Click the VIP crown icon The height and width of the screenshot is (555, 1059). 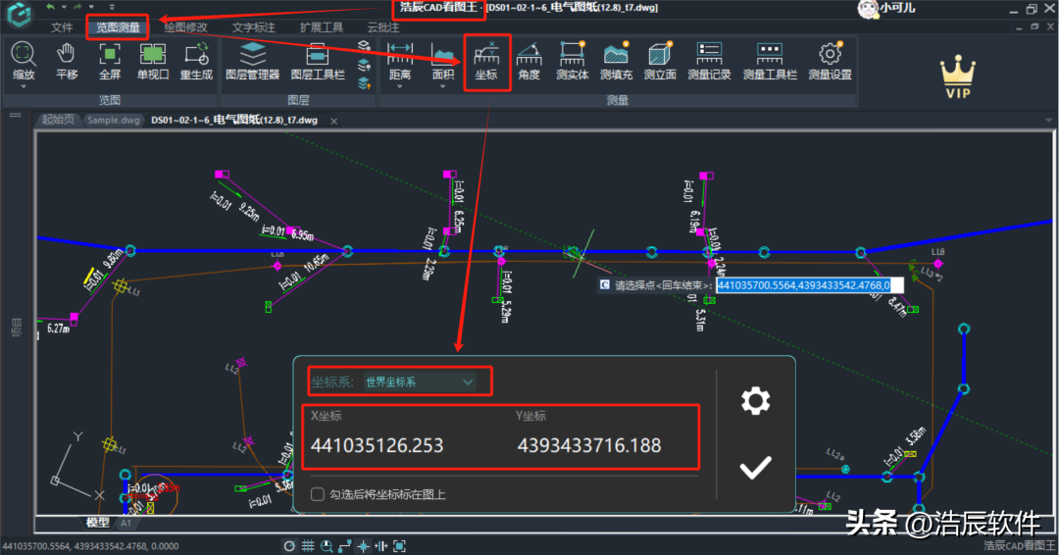click(958, 76)
